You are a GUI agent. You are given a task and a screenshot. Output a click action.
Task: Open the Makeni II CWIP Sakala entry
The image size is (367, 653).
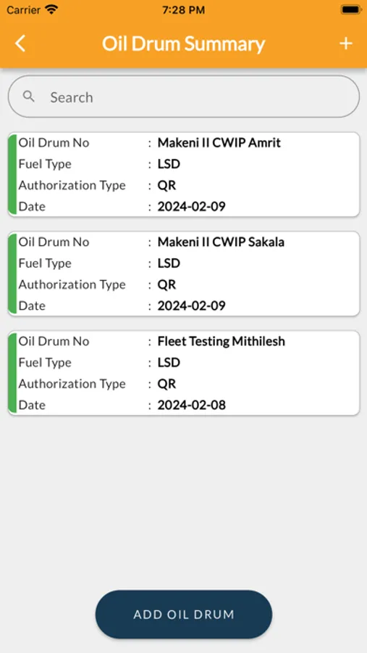tap(184, 274)
